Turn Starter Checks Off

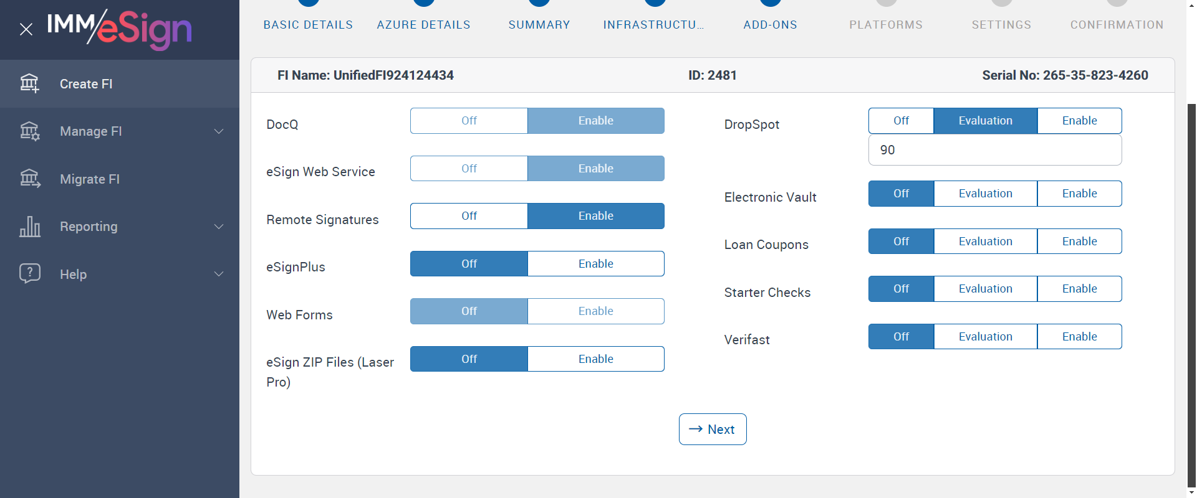point(901,289)
